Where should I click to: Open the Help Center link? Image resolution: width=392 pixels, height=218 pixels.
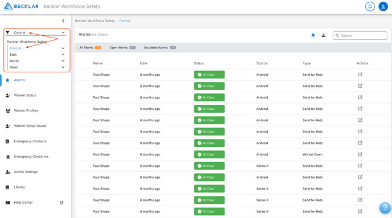[x=23, y=203]
